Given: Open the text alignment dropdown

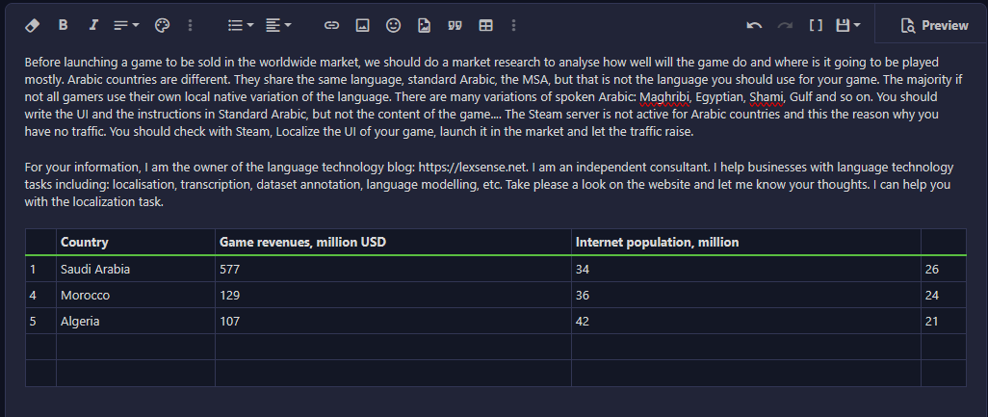Looking at the screenshot, I should 278,25.
